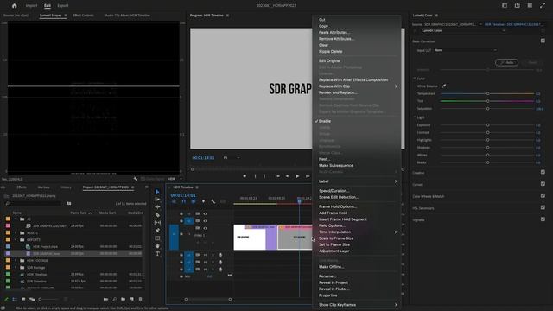Select the Track Select Forward tool

tap(157, 200)
